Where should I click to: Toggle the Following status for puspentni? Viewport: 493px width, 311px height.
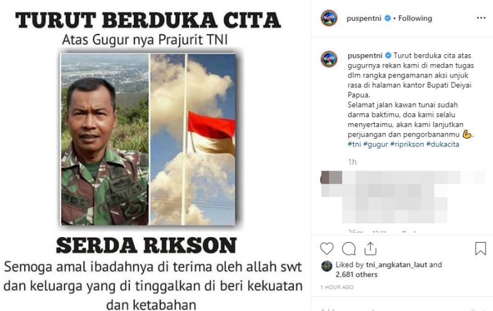415,18
